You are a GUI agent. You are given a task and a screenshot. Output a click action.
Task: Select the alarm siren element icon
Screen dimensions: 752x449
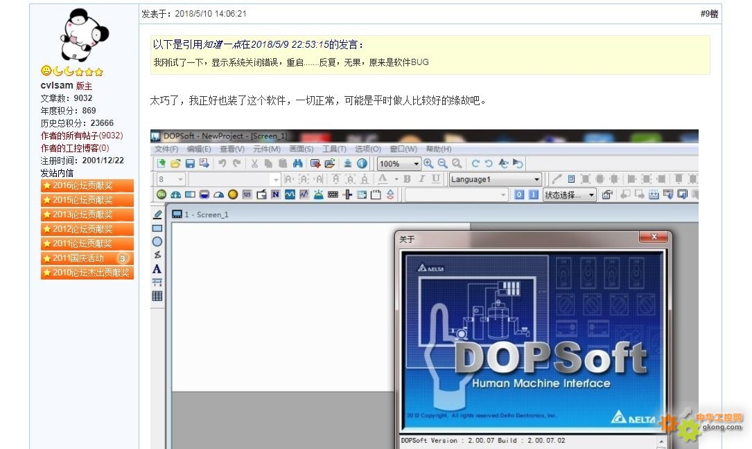click(x=318, y=194)
